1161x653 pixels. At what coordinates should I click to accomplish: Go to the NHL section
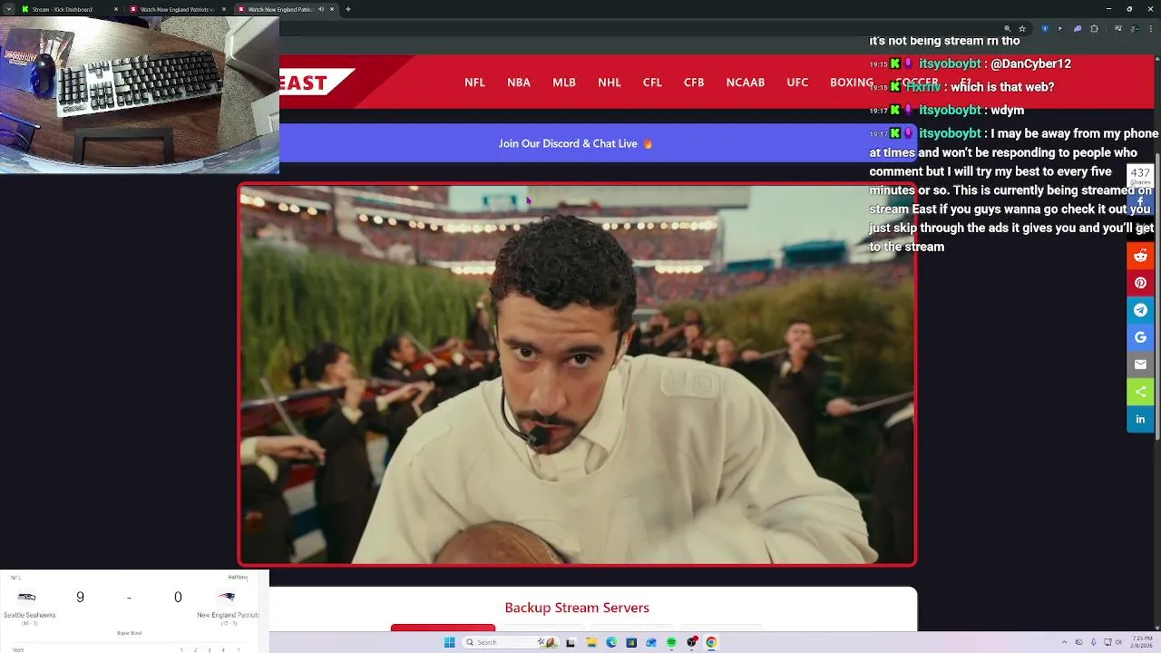pos(610,83)
